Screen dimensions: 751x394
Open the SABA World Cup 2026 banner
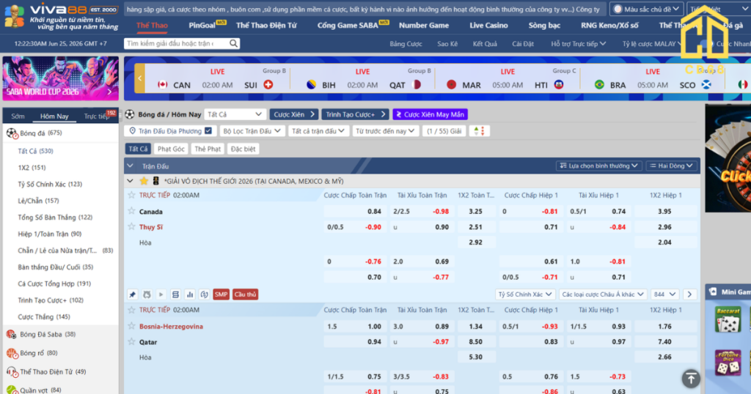point(61,78)
